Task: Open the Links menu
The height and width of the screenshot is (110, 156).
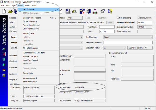Action: tap(20, 5)
